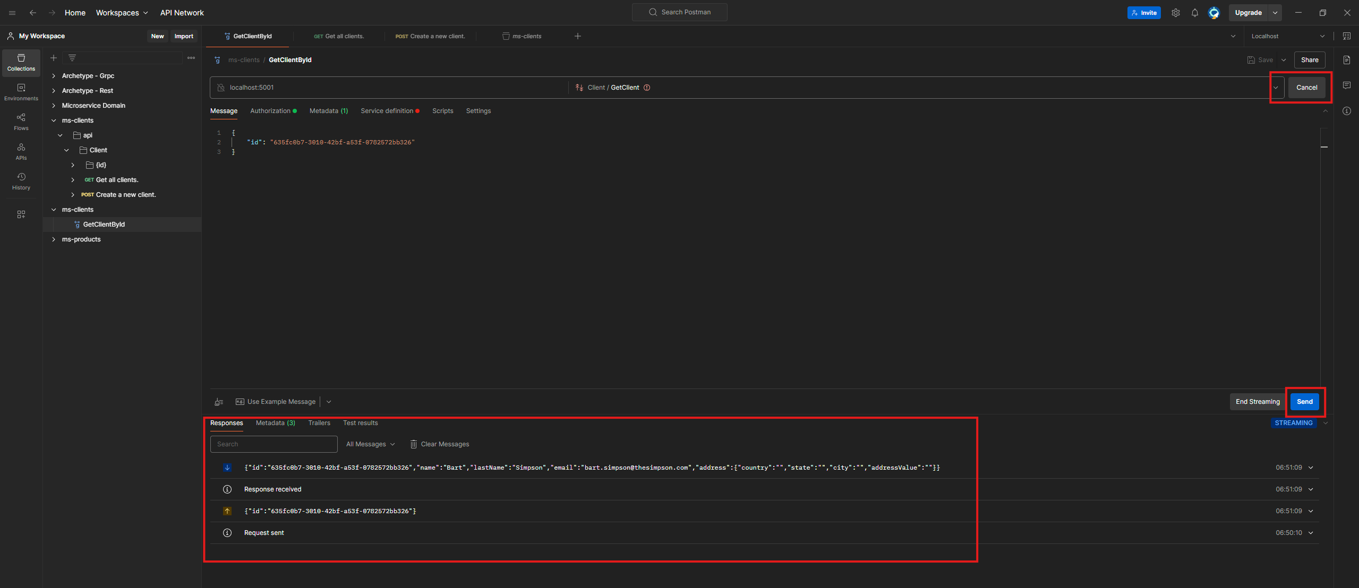Open the notifications bell

(1195, 13)
